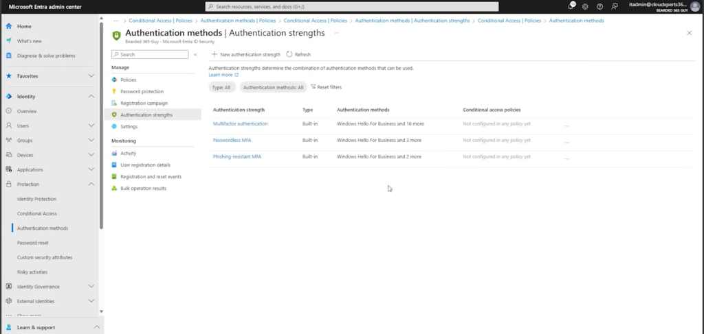Select Authentication strengths menu item

153,115
